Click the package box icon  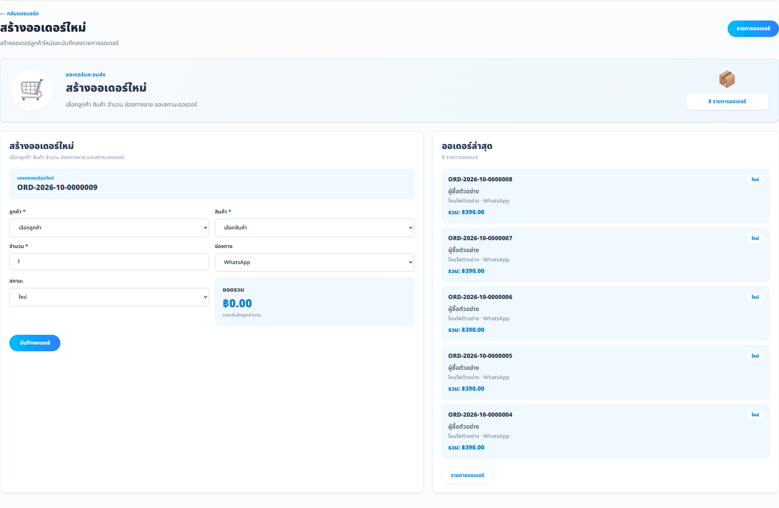coord(727,79)
